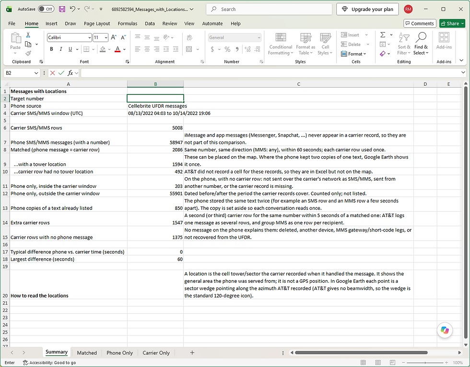Click the Copy icon

coord(28,44)
